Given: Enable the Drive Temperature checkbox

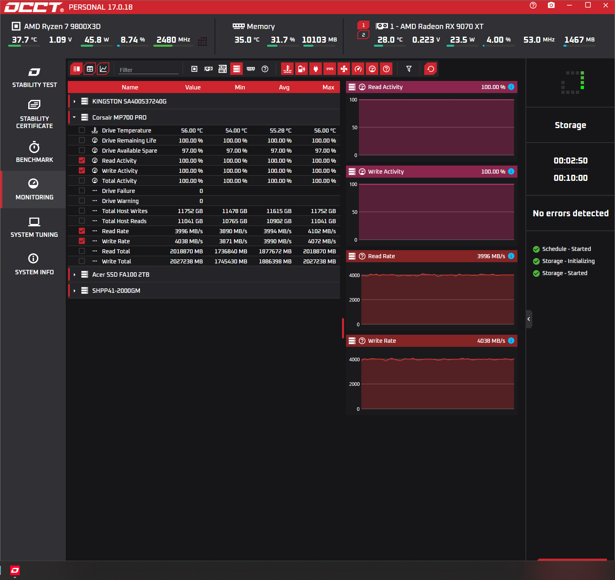Looking at the screenshot, I should pyautogui.click(x=82, y=130).
